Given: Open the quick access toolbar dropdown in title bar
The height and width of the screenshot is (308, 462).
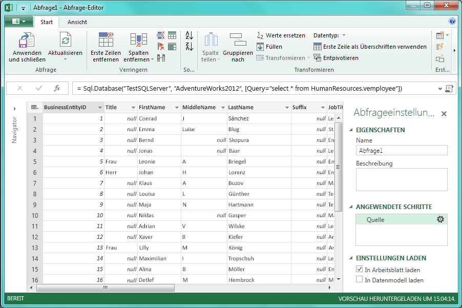Looking at the screenshot, I should (23, 8).
